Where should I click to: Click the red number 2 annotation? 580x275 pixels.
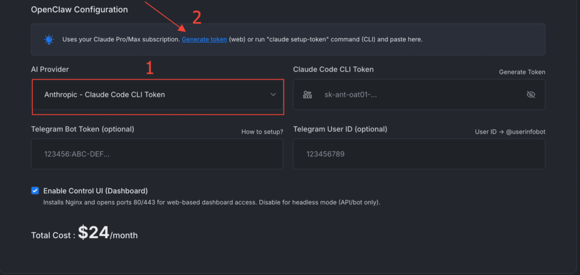click(x=197, y=18)
